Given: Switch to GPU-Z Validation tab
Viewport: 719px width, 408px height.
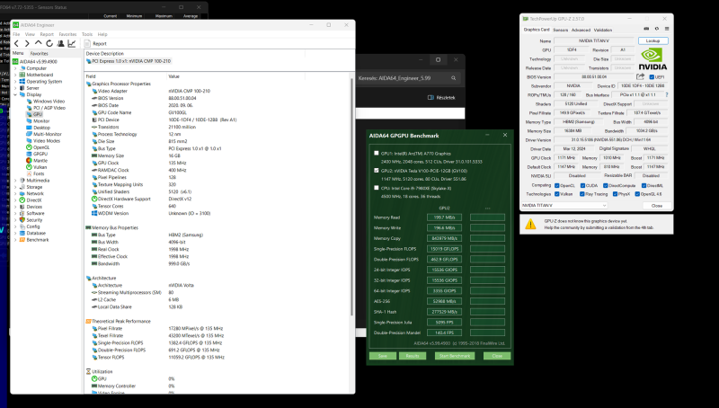Looking at the screenshot, I should coord(603,30).
